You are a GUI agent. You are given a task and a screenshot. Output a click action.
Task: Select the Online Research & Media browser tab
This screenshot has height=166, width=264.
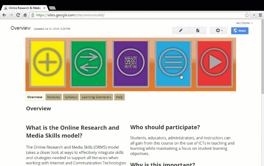point(24,8)
